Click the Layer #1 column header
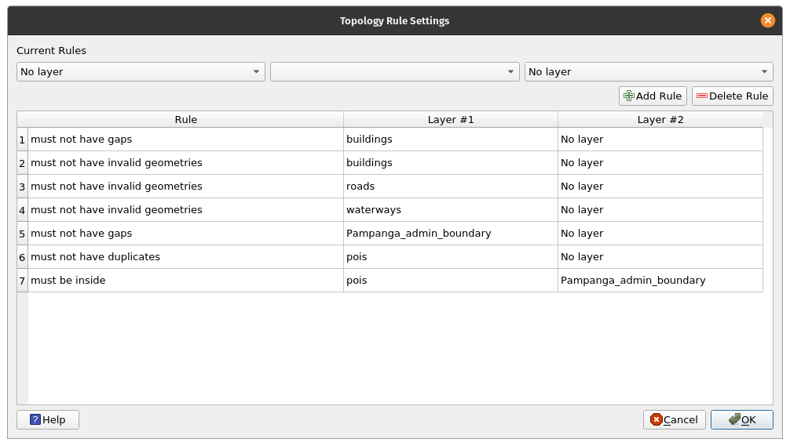The height and width of the screenshot is (446, 790). (451, 120)
